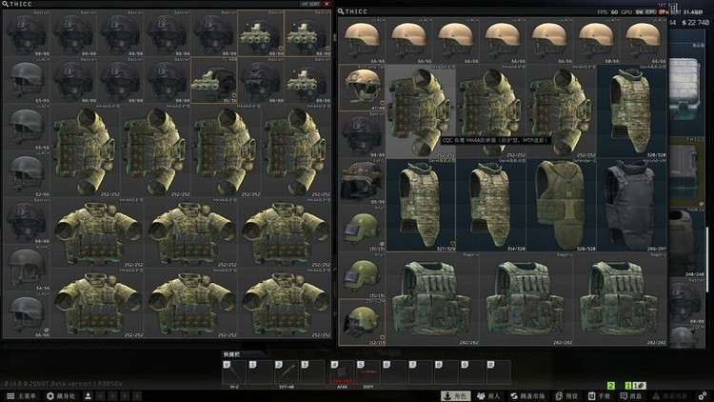Click the item case in the background stash
The image size is (714, 402).
pyautogui.click(x=685, y=89)
